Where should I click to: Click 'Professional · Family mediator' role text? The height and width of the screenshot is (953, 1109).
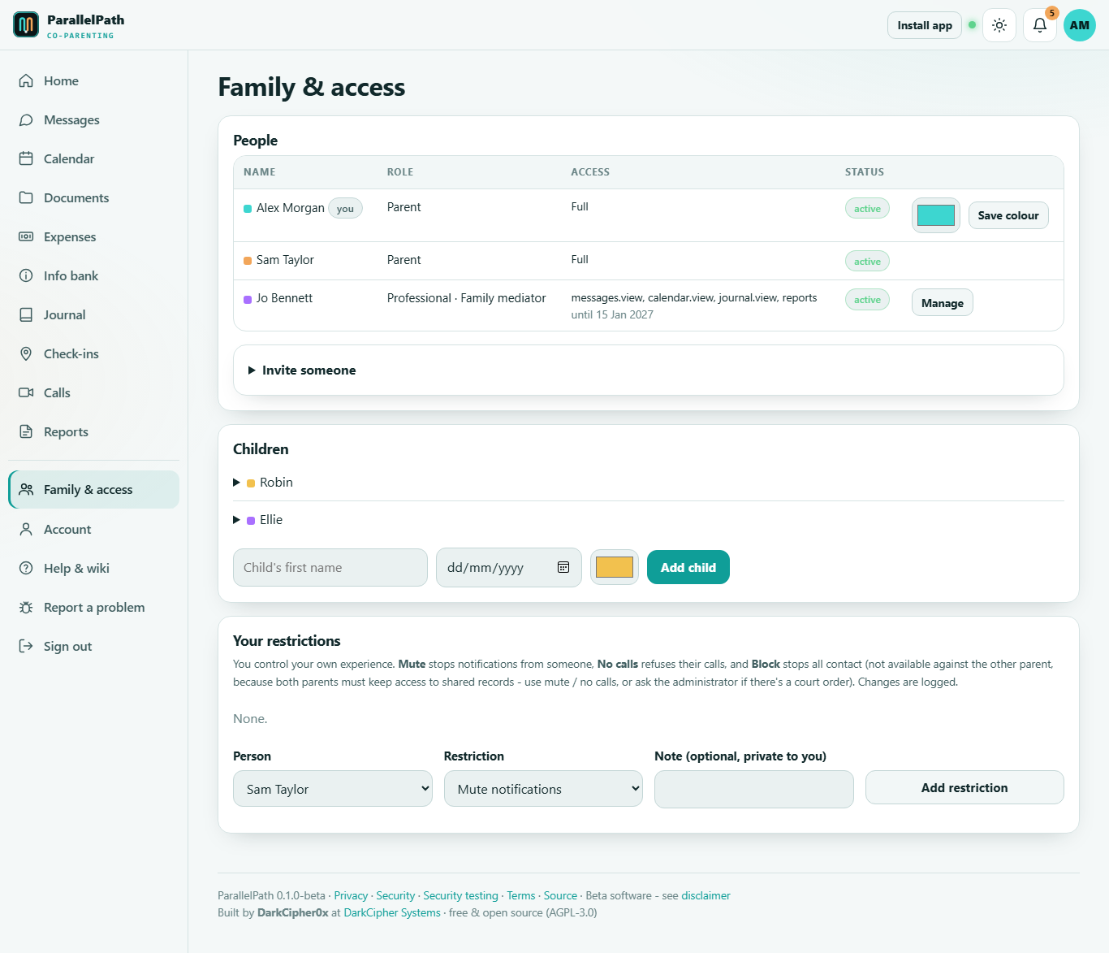467,298
